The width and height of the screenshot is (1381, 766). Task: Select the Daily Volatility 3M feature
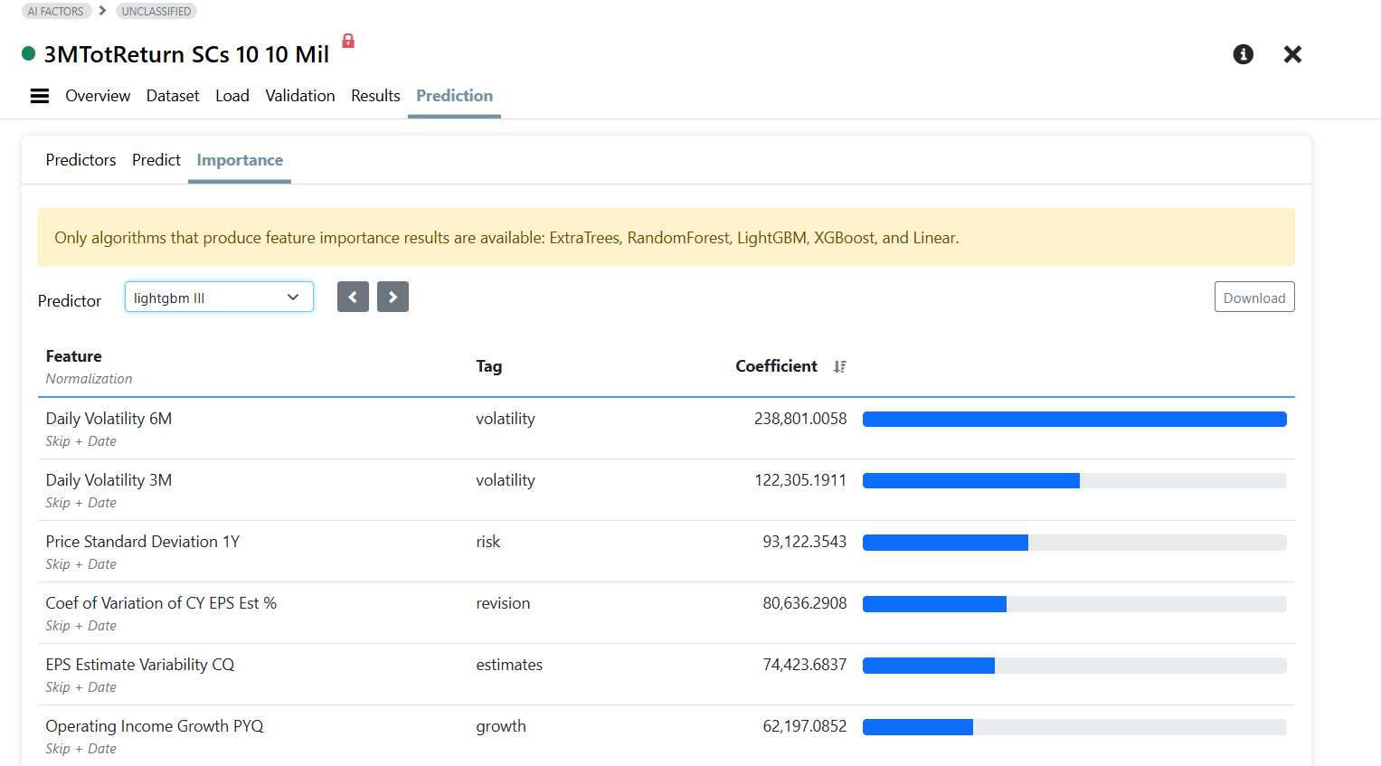pos(109,480)
